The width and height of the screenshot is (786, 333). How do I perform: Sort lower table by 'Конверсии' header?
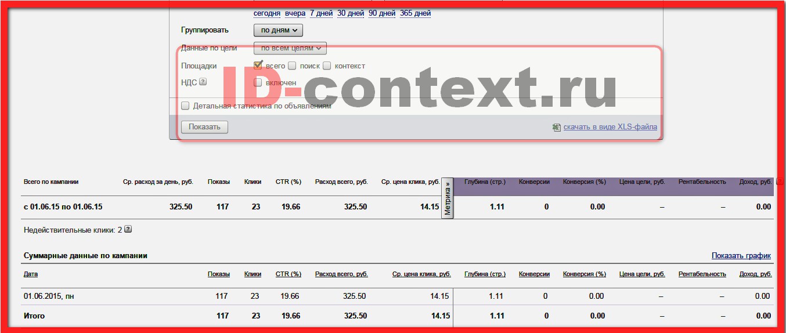534,274
